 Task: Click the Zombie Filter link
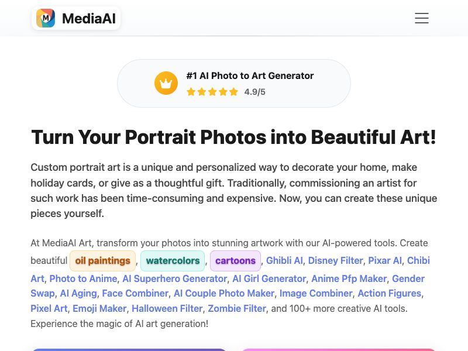(x=236, y=308)
